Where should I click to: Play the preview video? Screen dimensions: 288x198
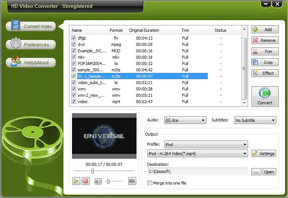[76, 181]
